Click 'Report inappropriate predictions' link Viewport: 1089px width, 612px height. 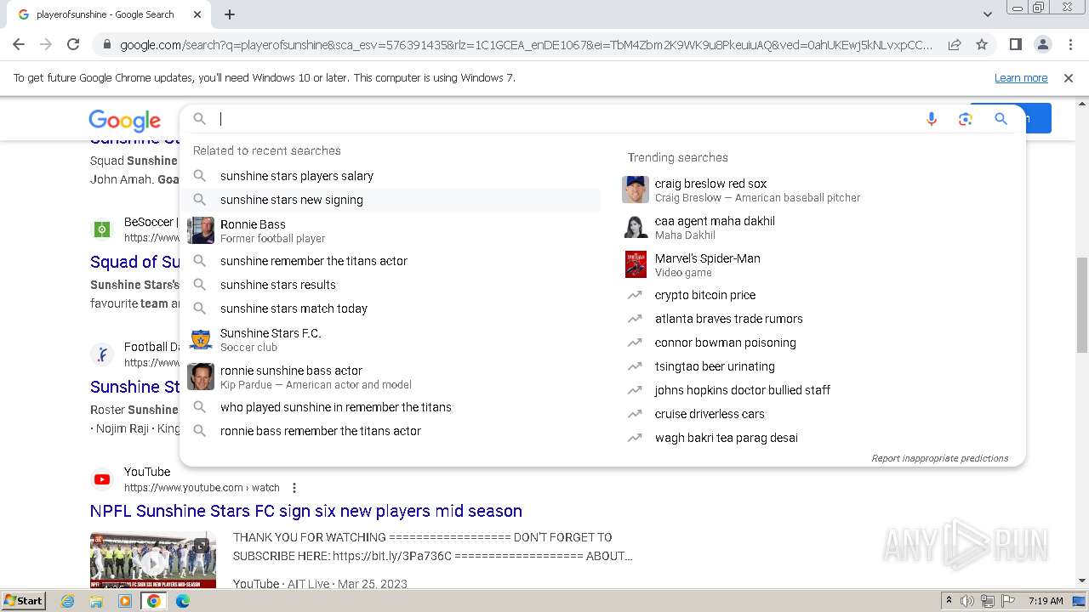point(939,458)
